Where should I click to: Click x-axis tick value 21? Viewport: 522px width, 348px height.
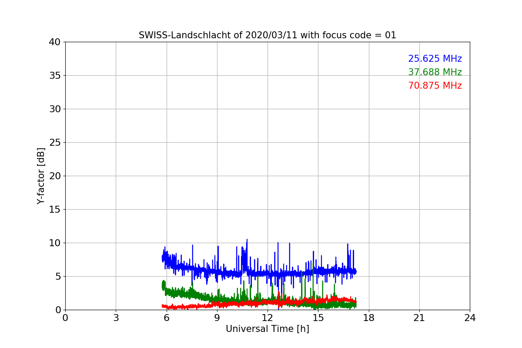419,318
